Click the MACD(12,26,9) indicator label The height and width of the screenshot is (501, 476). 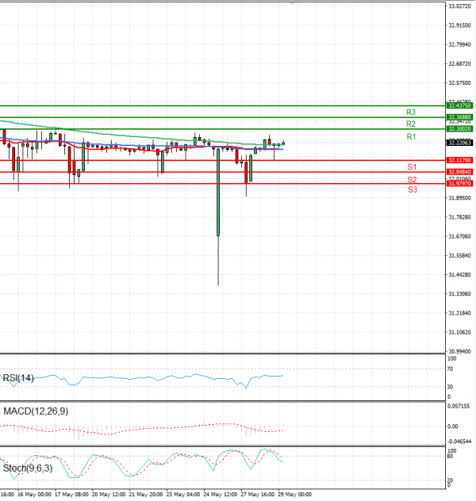point(36,411)
